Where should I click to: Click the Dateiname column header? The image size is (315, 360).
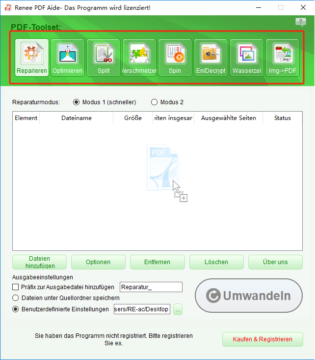coord(77,118)
